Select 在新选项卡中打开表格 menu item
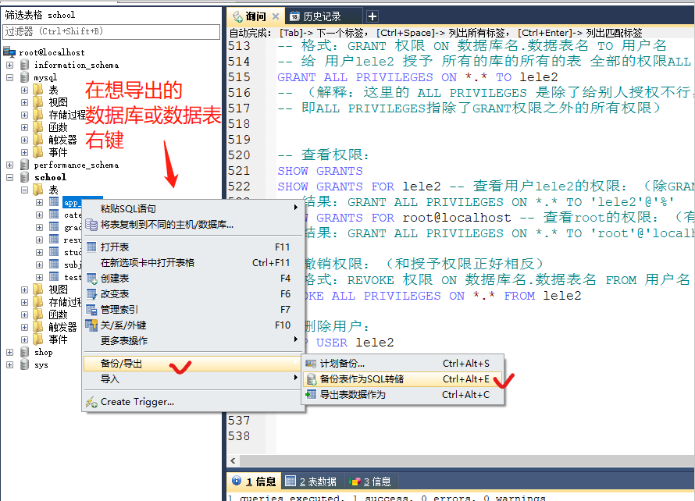This screenshot has height=501, width=695. click(192, 263)
